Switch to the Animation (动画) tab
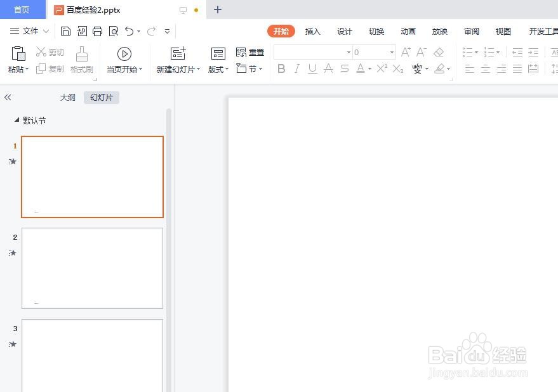The height and width of the screenshot is (392, 558). point(408,32)
